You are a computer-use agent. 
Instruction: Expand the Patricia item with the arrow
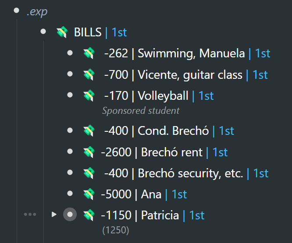coord(54,215)
